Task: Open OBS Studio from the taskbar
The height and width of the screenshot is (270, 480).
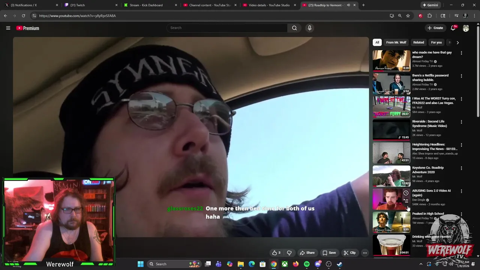Action: click(329, 264)
